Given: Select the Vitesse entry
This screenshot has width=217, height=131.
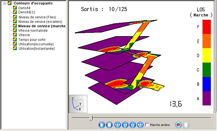Looking at the screenshot, I should pyautogui.click(x=24, y=35).
